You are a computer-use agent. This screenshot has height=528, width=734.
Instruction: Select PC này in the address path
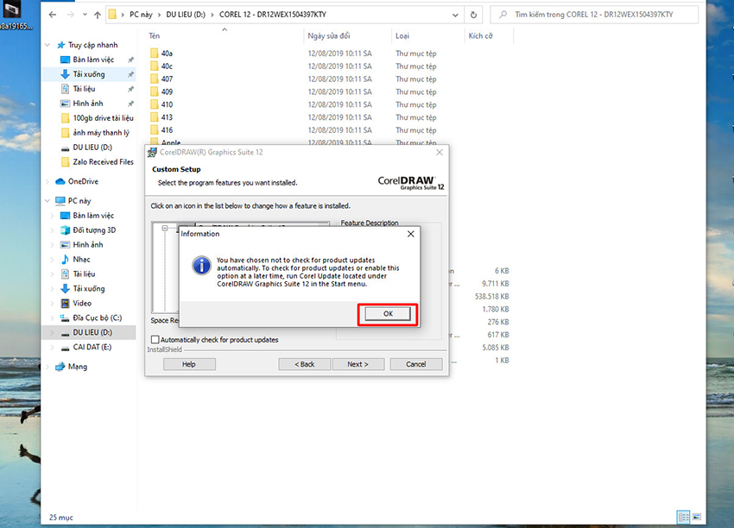141,15
